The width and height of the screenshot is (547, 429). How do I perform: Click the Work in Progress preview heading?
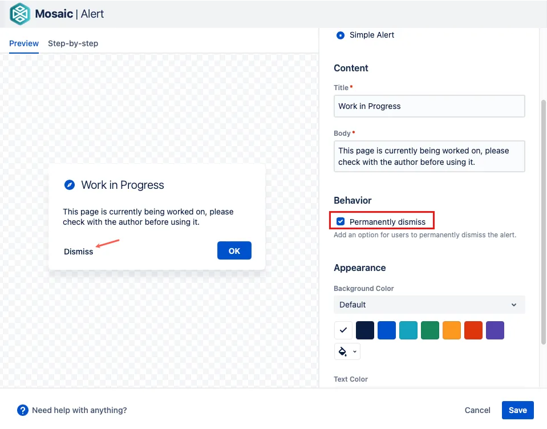(x=123, y=185)
